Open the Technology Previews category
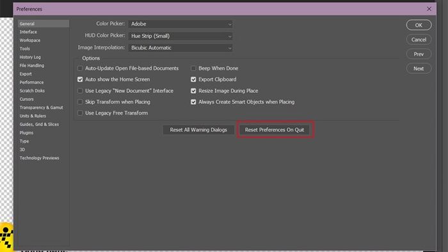This screenshot has width=448, height=252. [x=40, y=158]
